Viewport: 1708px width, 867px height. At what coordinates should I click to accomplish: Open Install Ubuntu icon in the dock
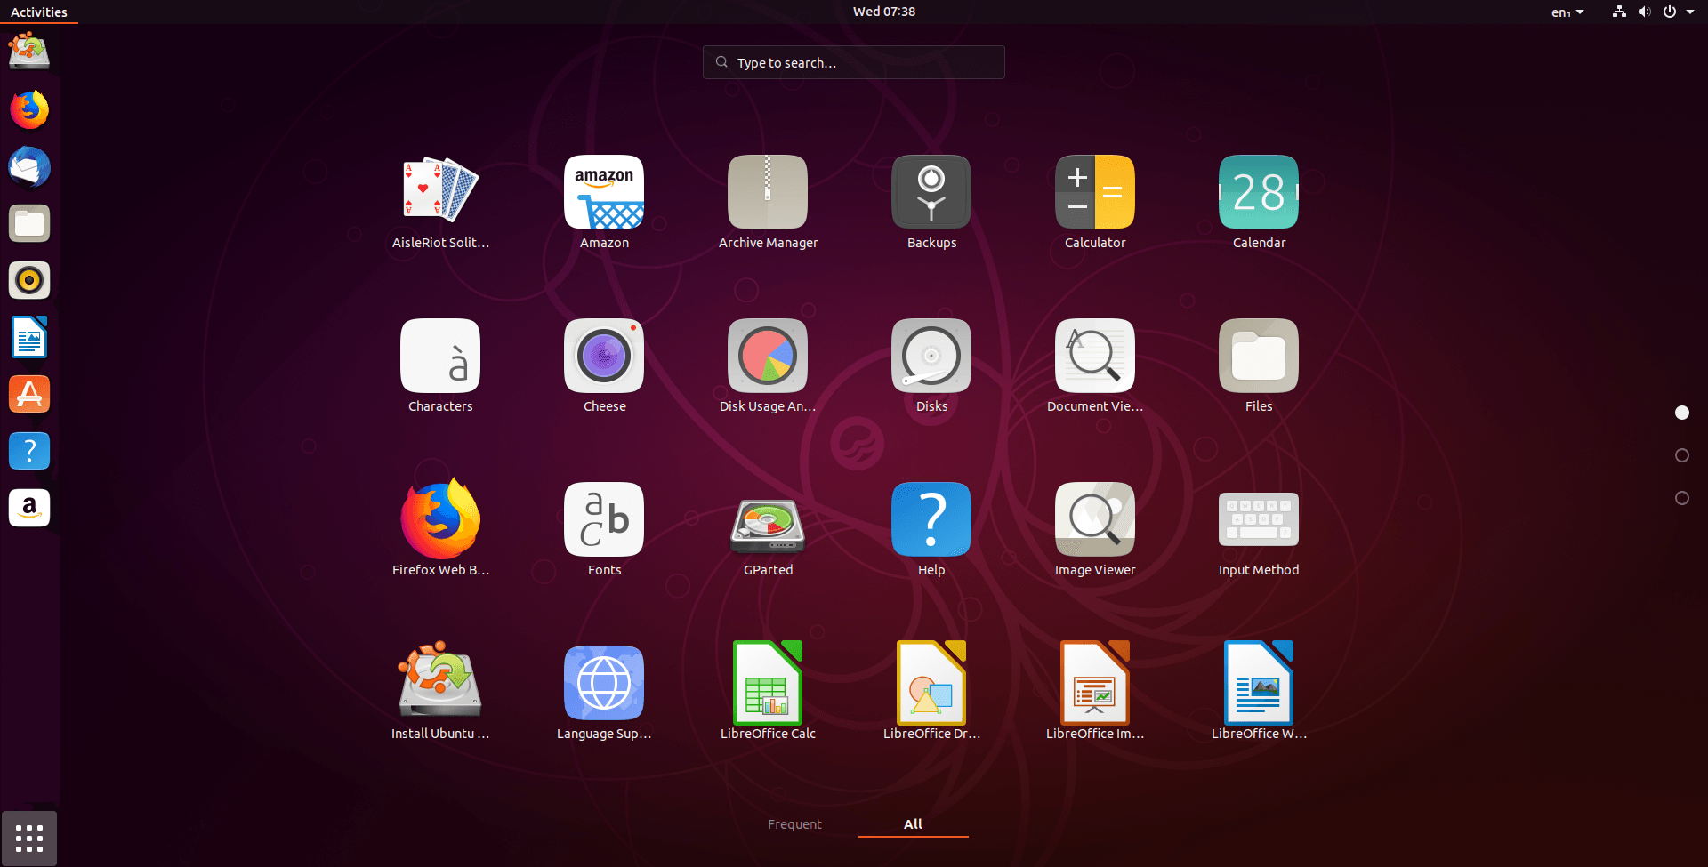[29, 51]
